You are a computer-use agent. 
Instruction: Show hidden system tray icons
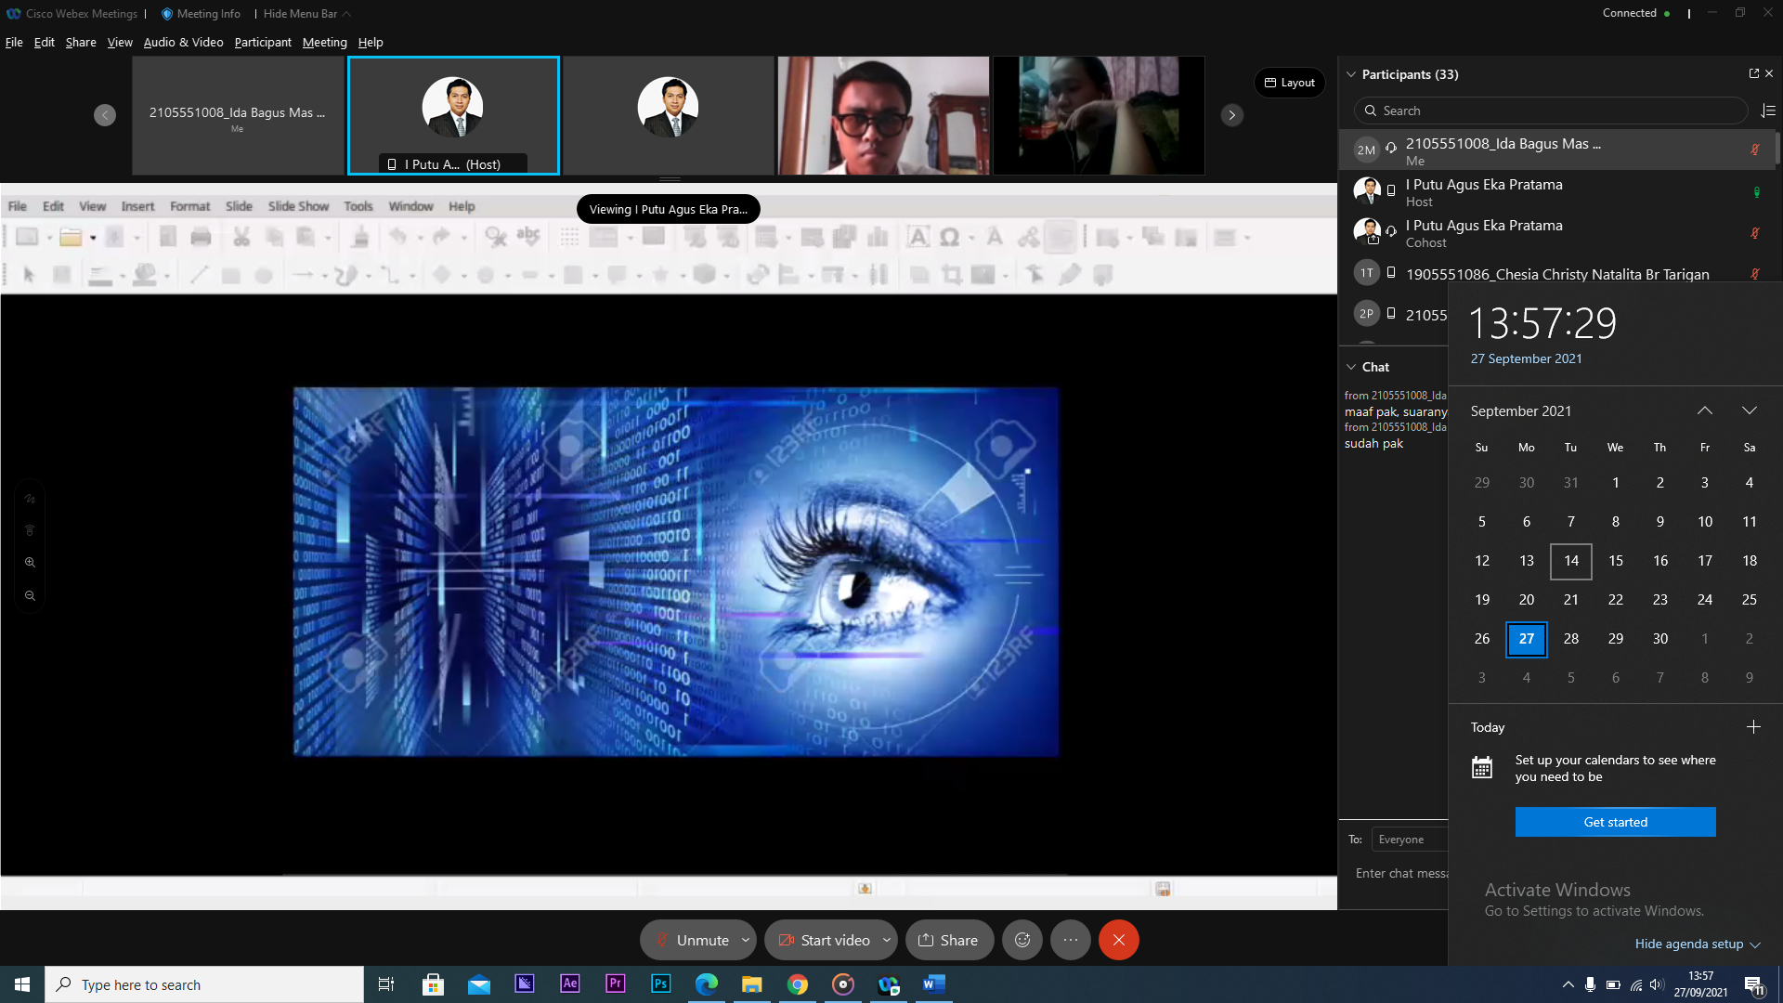[1568, 984]
